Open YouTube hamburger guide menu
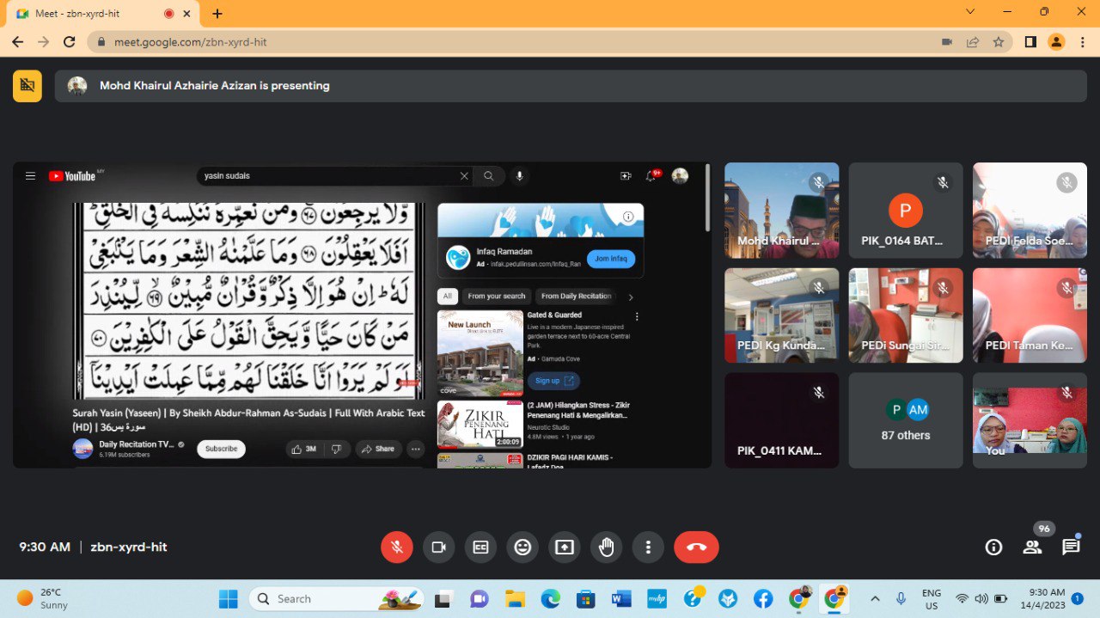 30,176
